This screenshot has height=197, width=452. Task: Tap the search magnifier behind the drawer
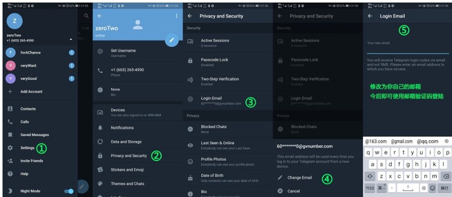point(86,16)
